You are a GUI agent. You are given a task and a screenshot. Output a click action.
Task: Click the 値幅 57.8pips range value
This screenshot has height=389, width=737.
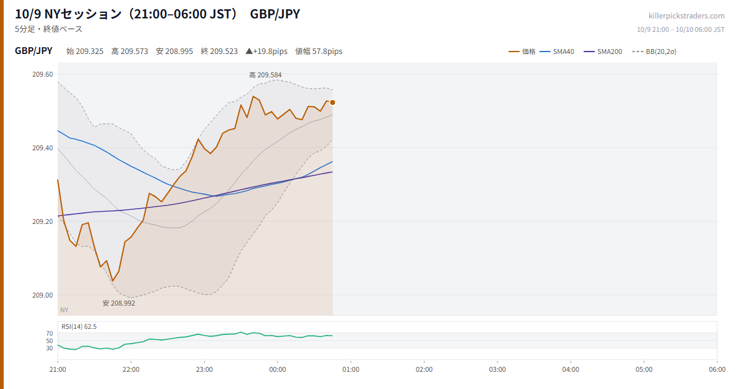(319, 52)
